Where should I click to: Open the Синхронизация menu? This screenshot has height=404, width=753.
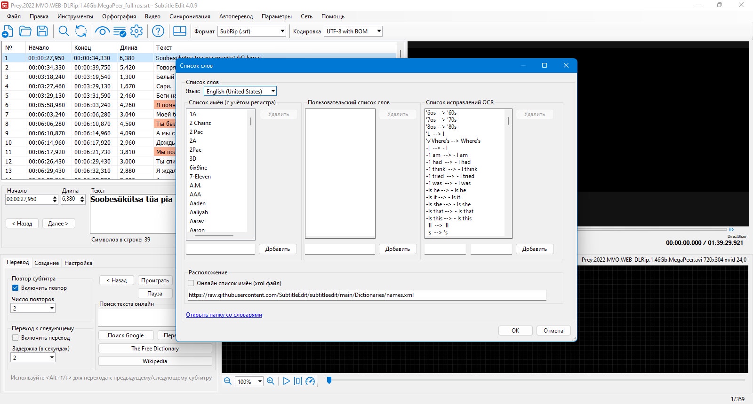(190, 16)
